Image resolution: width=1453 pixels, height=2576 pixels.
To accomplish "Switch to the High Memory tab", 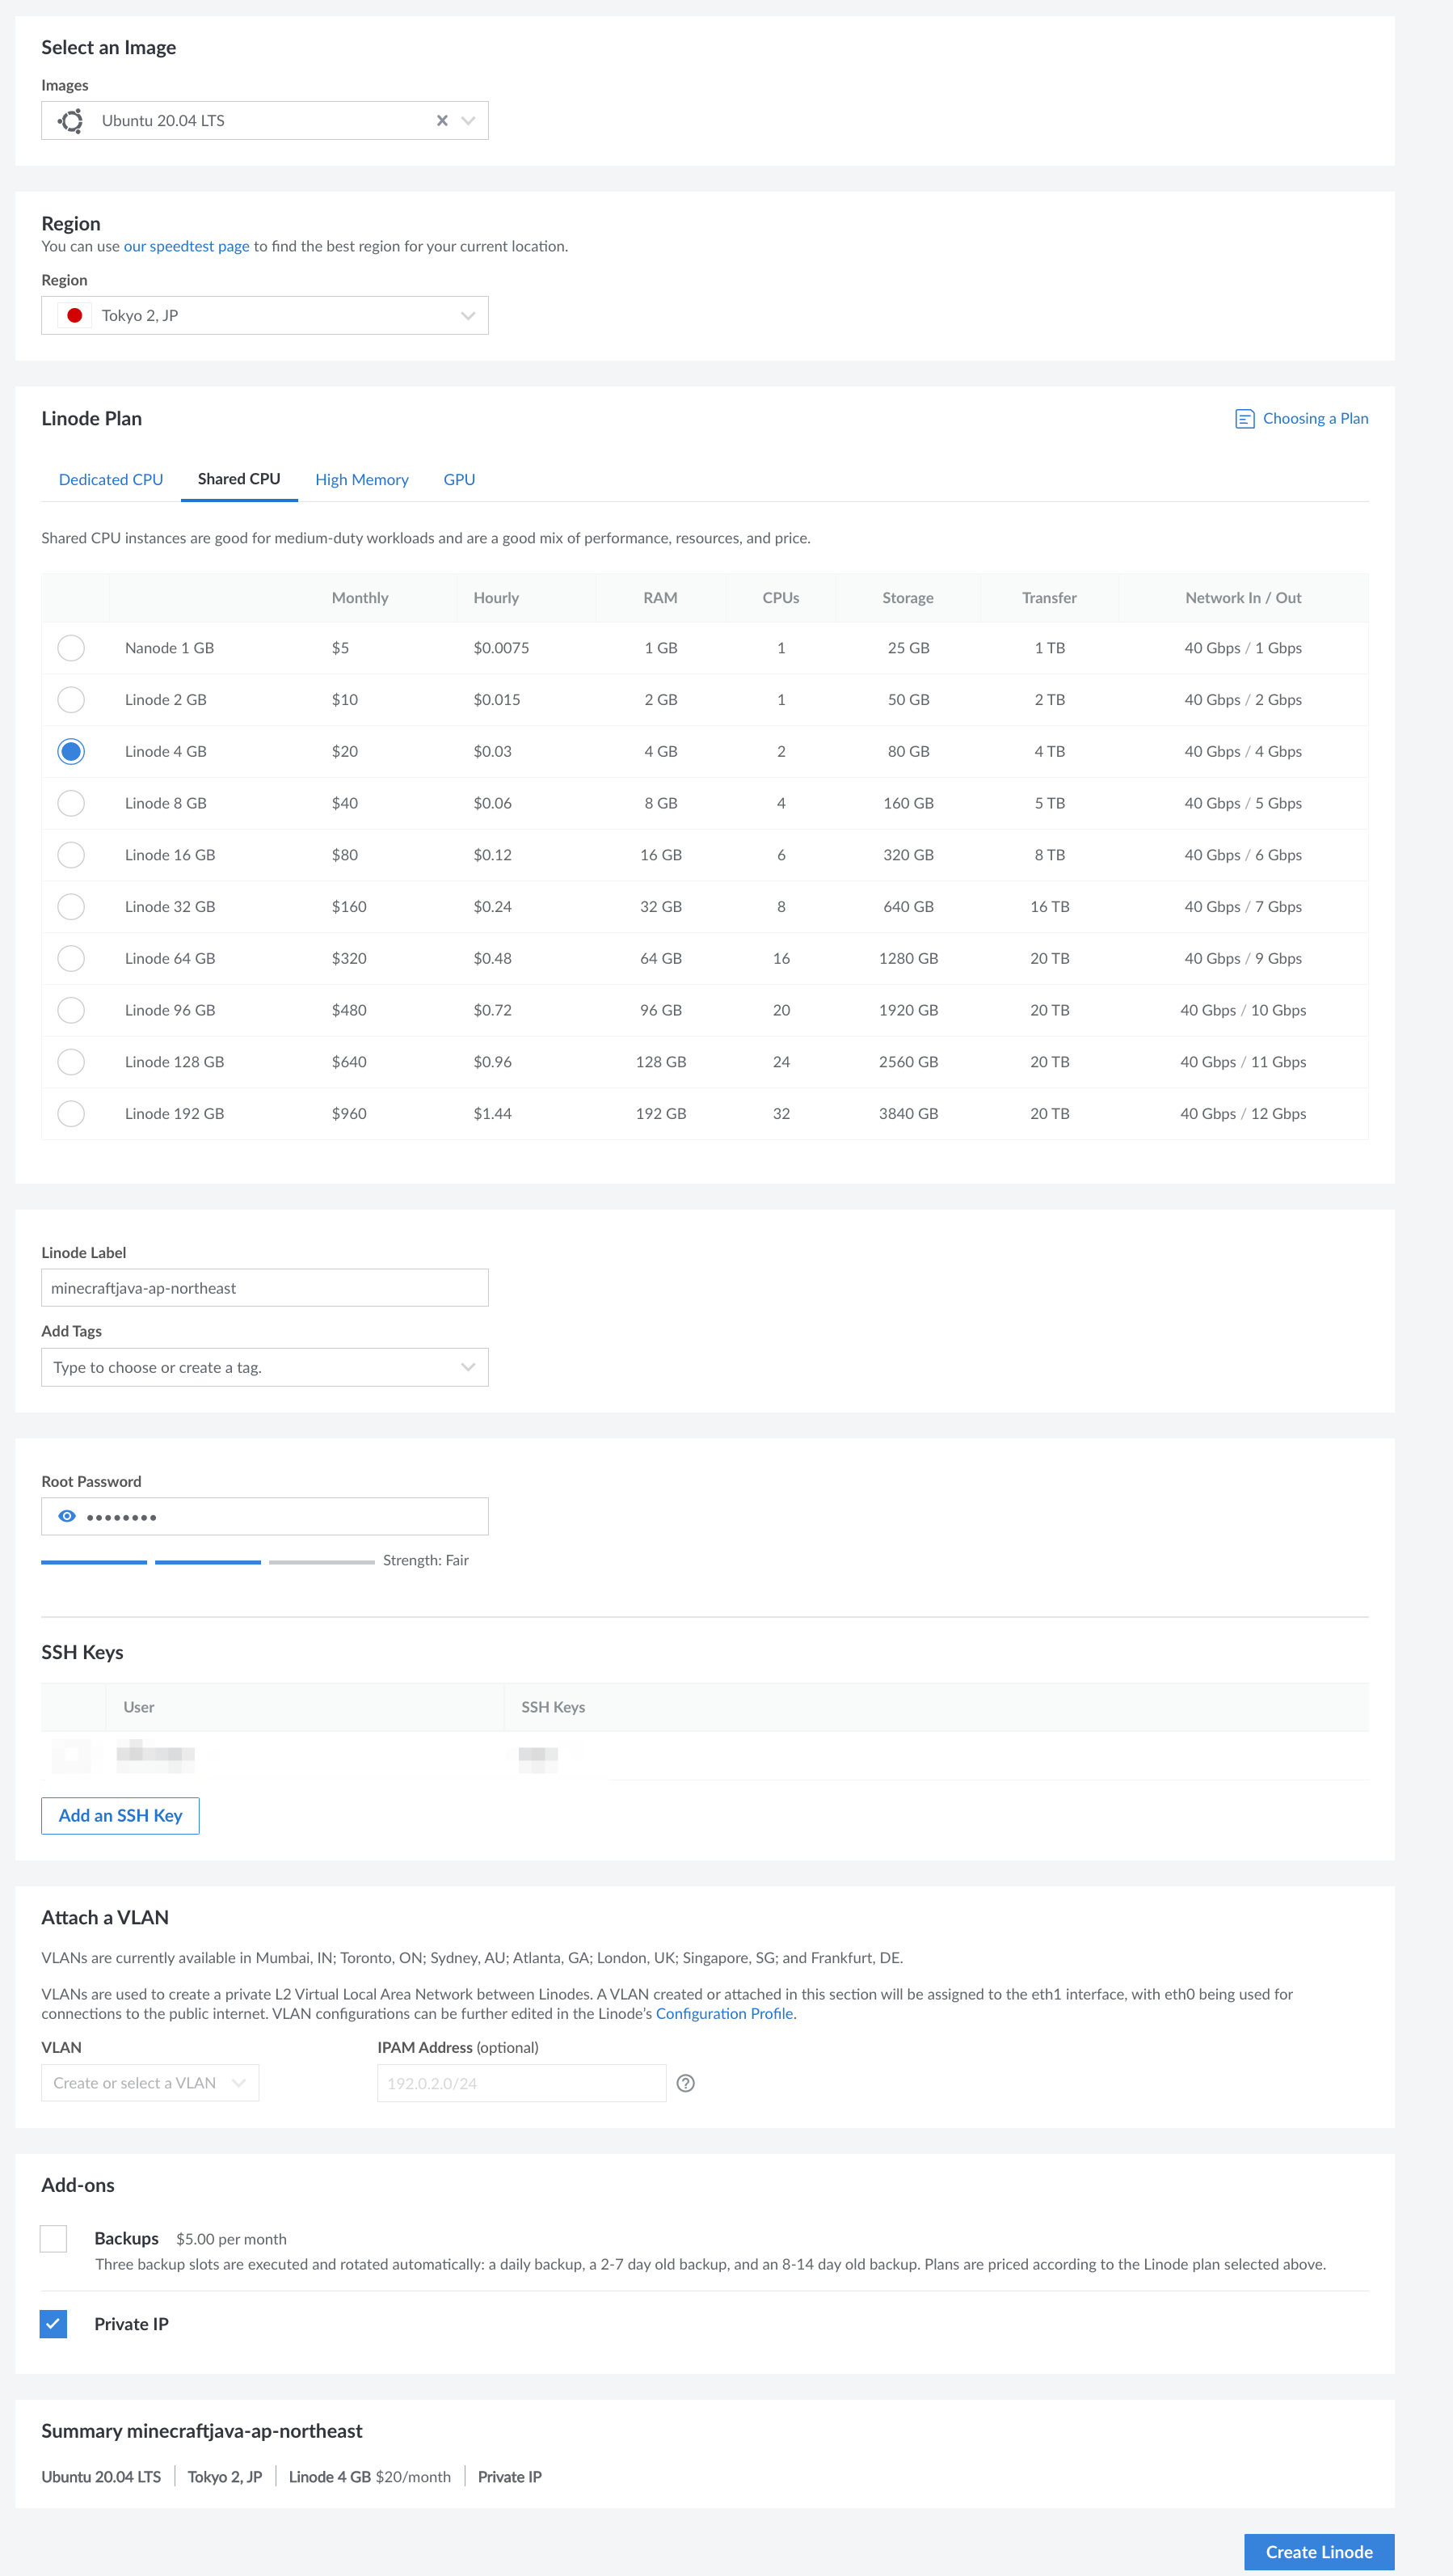I will pos(362,480).
